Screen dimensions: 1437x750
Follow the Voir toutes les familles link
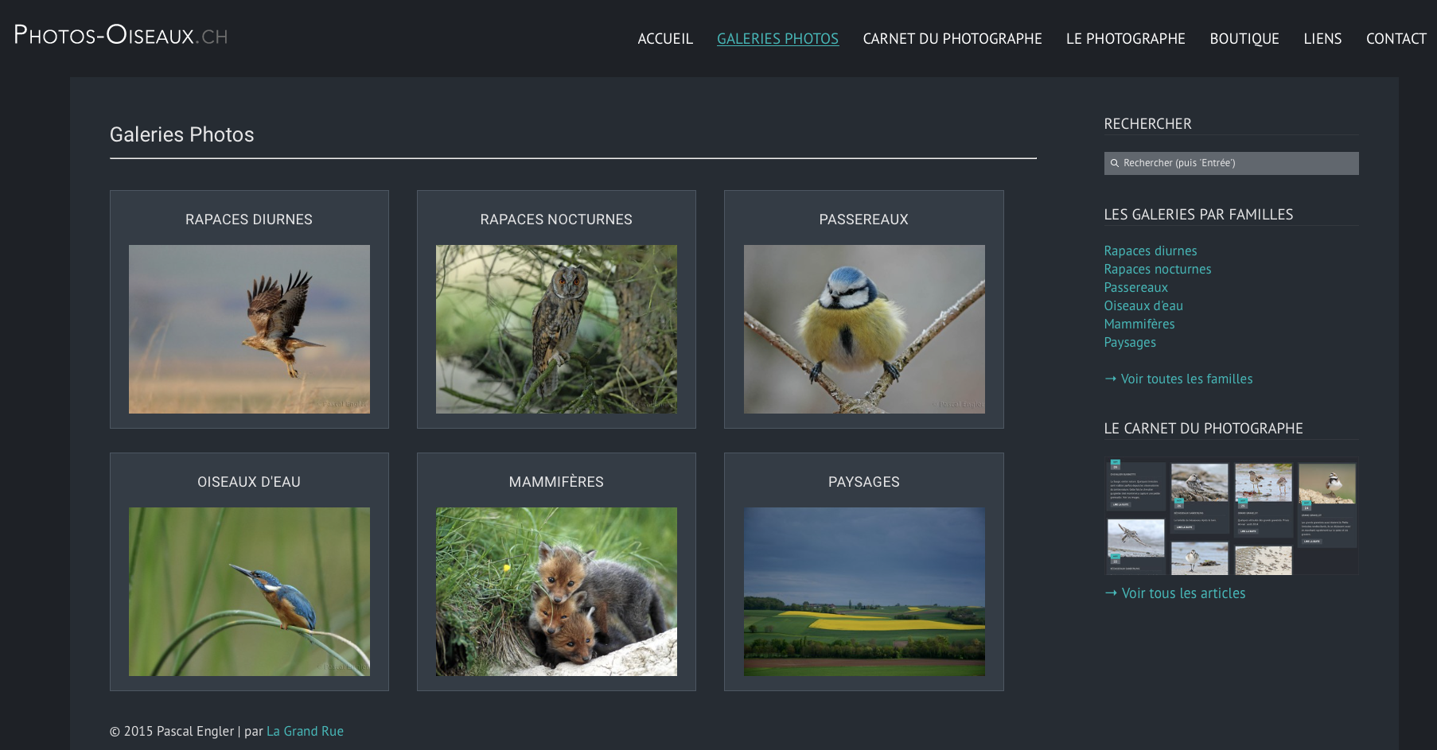1186,379
